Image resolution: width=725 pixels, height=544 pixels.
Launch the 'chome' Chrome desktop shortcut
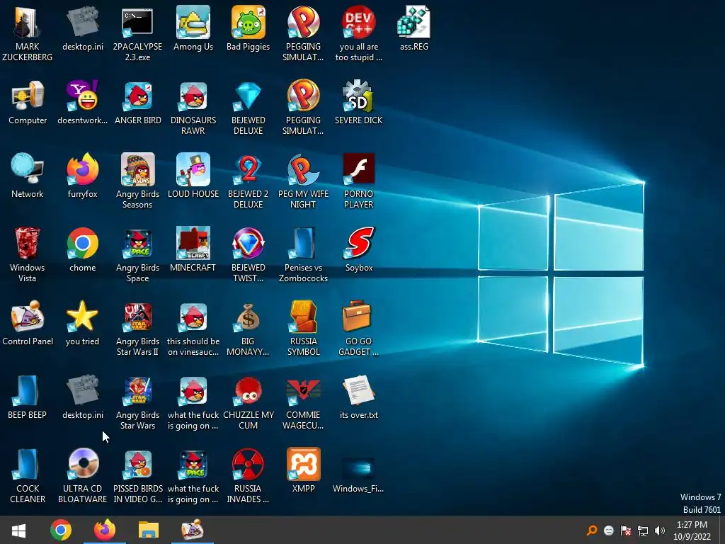(82, 249)
